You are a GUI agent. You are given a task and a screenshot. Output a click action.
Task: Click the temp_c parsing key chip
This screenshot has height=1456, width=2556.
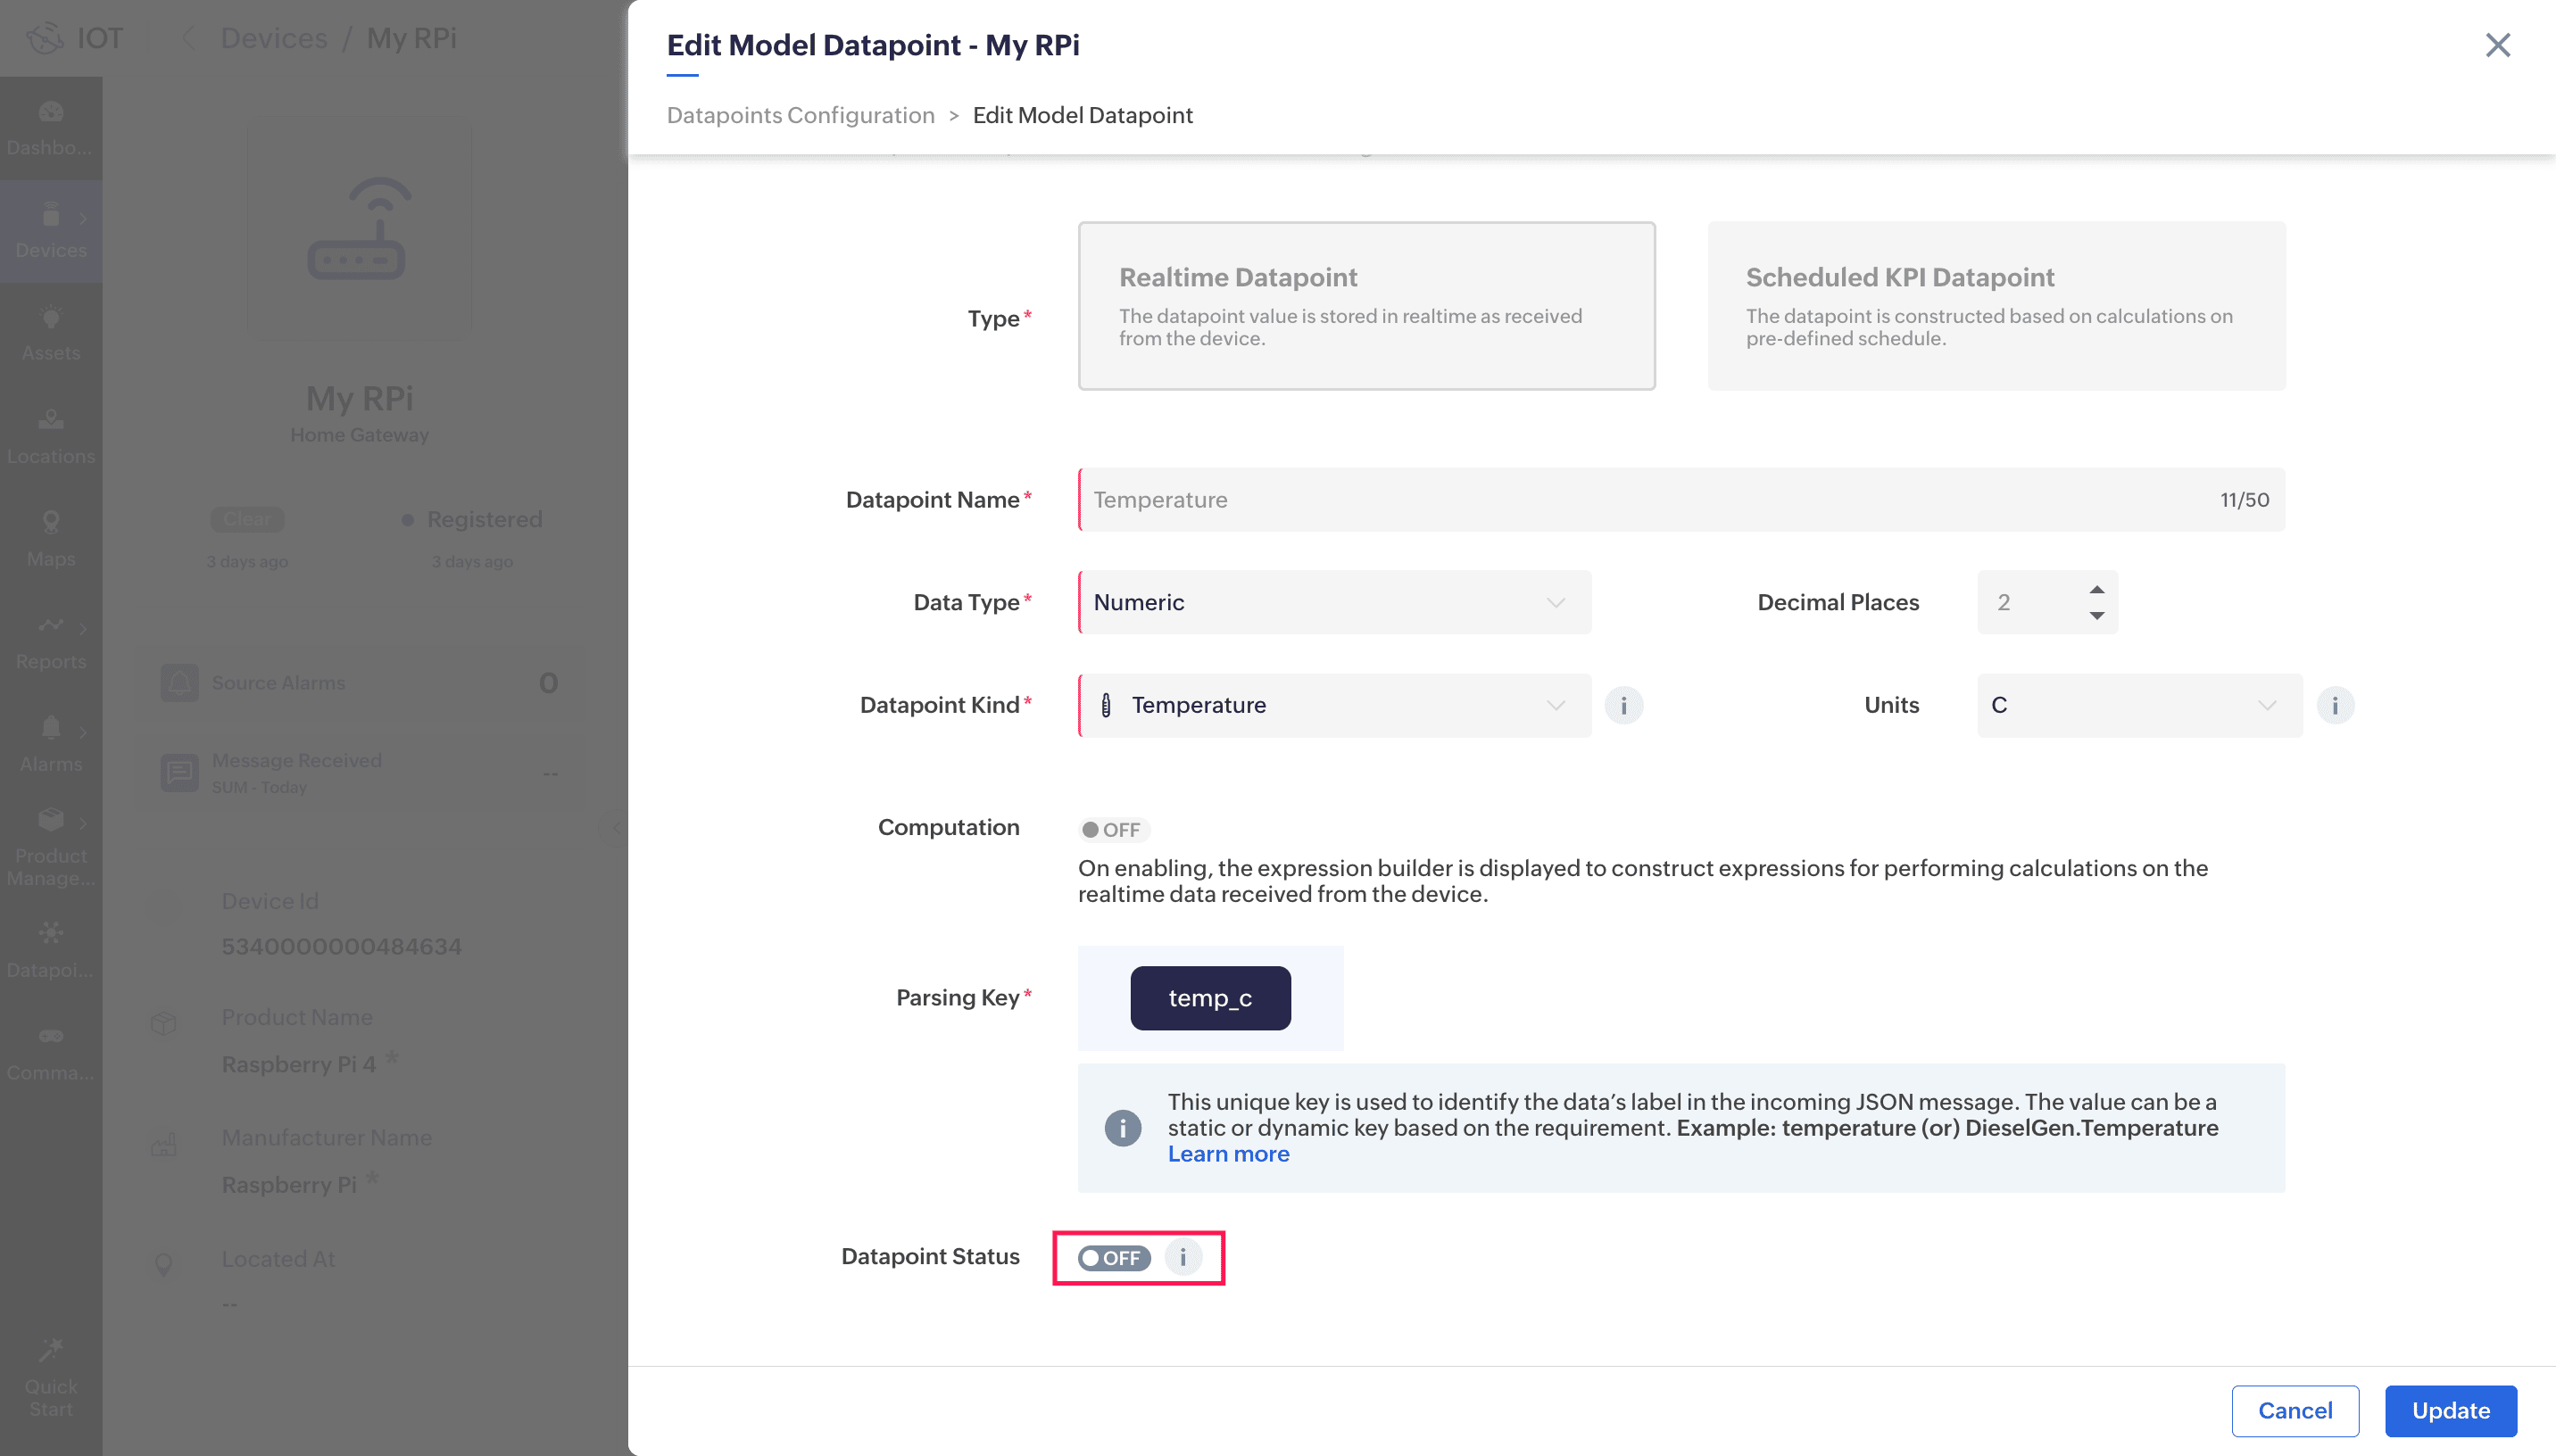click(x=1209, y=997)
